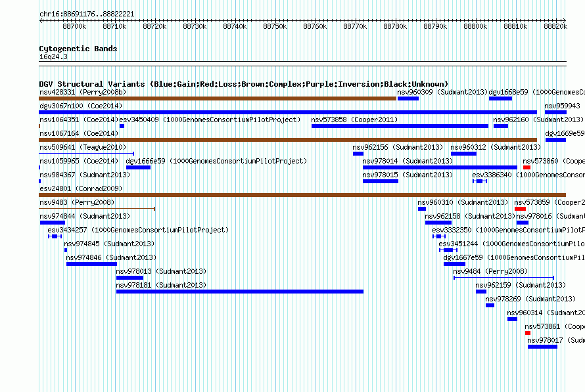Select the esv3386340 variant glyph

click(x=480, y=181)
